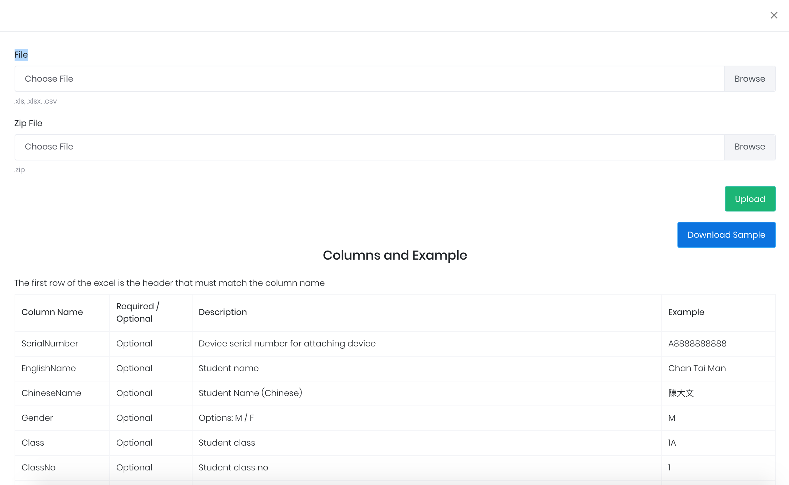Viewport: 789px width, 485px height.
Task: Click the M example in Gender row
Action: [x=672, y=418]
